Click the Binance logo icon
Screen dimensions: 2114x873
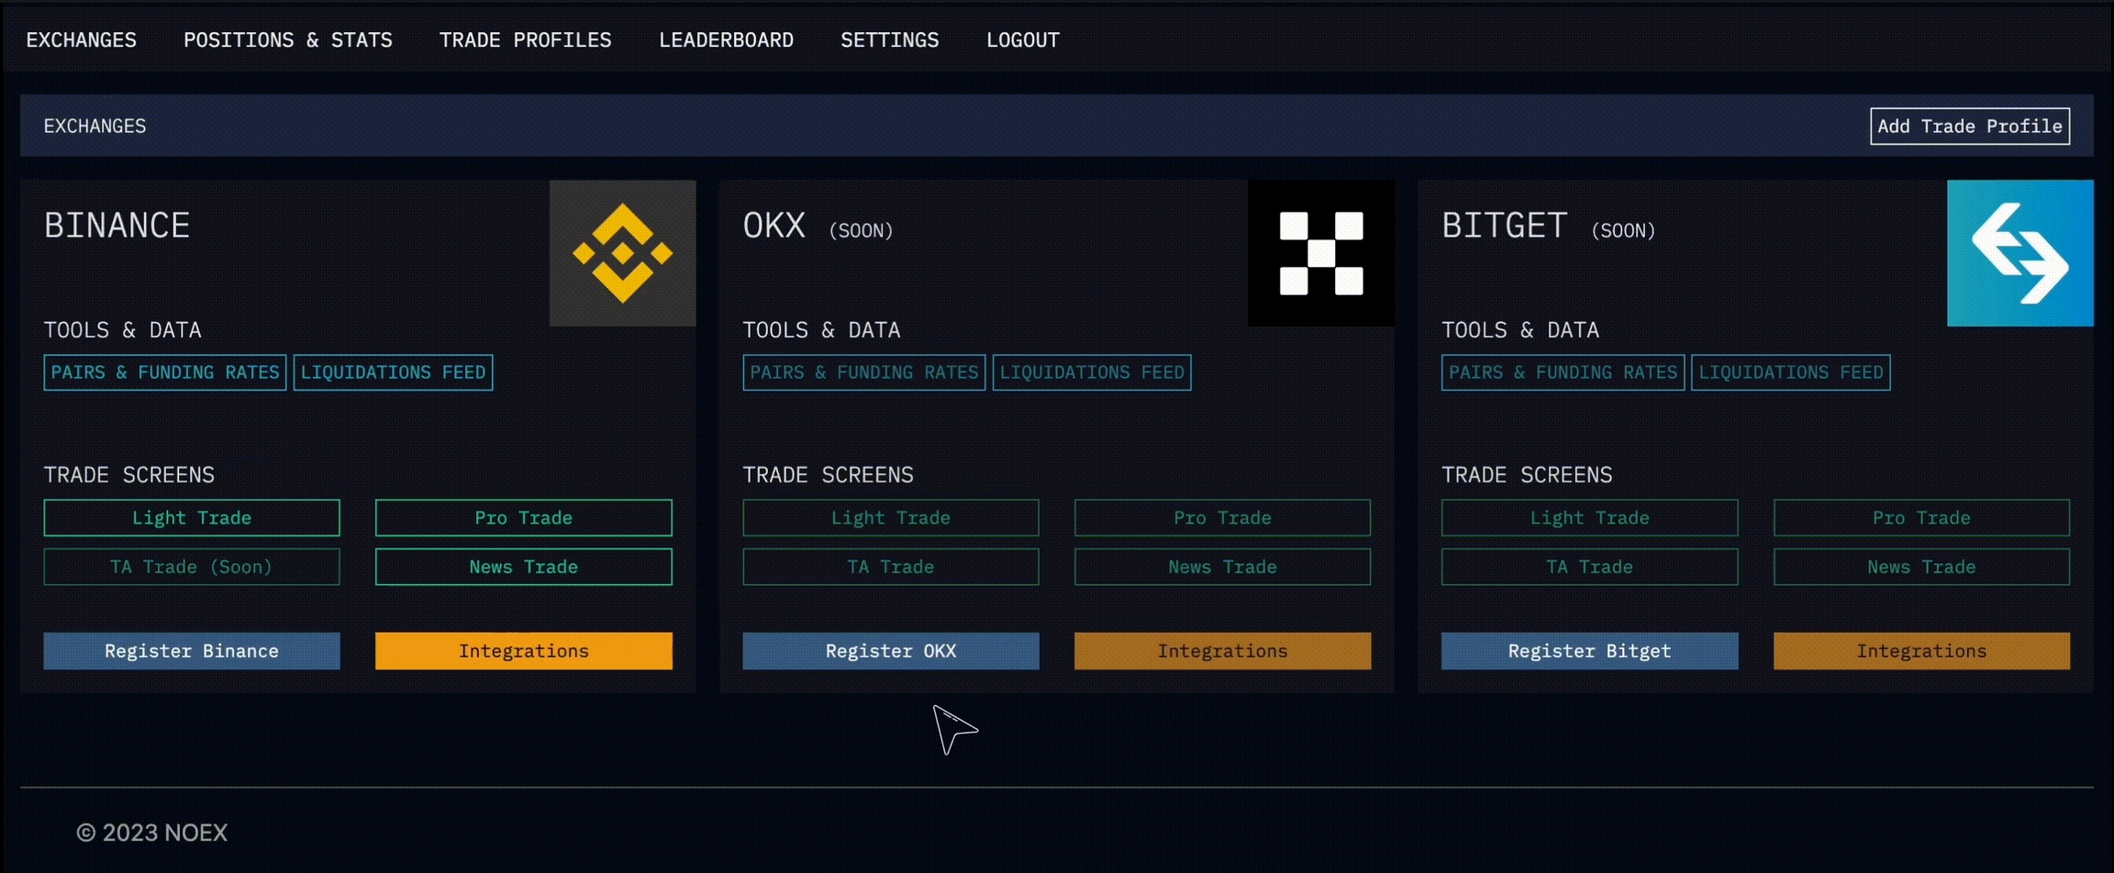click(622, 253)
